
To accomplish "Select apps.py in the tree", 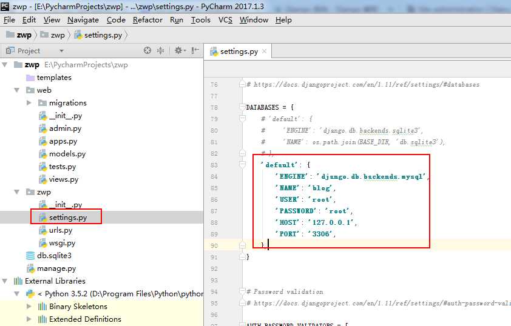I will [58, 141].
